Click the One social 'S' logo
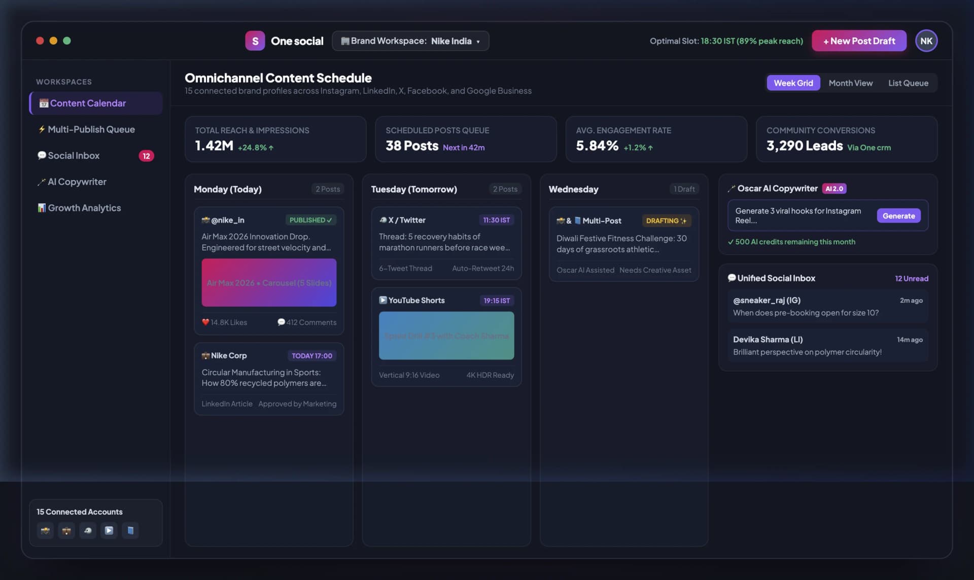Screen dimensions: 974x580 [x=255, y=41]
